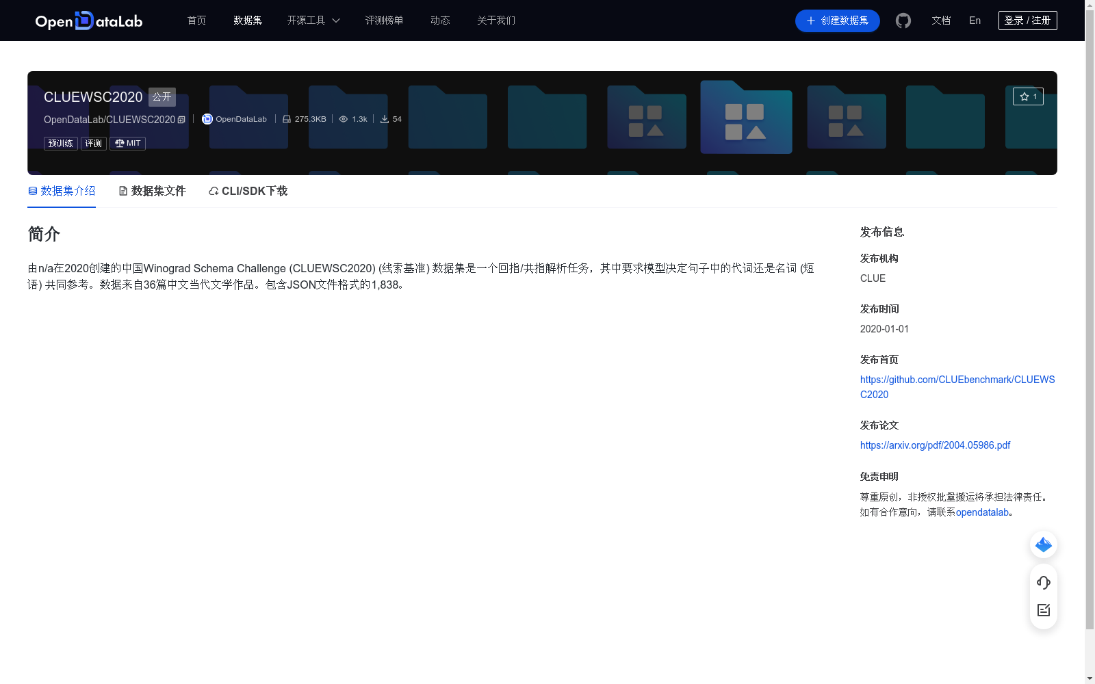Click the download icon showing 54 downloads

pos(384,118)
